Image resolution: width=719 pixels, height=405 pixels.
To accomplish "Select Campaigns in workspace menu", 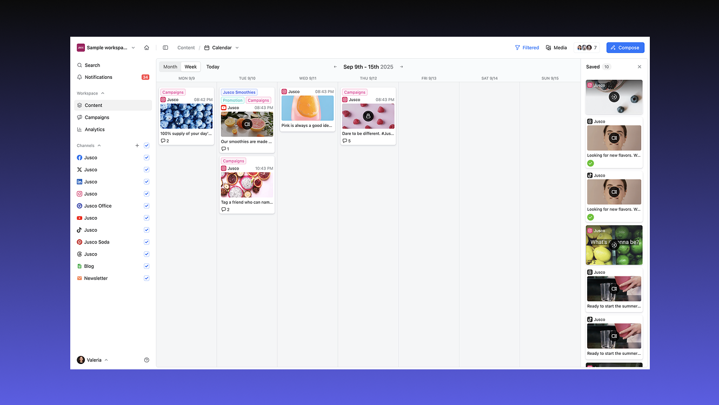I will click(113, 117).
